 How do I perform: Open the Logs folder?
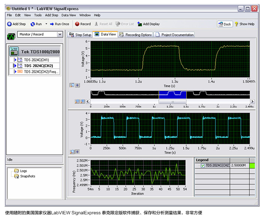20,171
